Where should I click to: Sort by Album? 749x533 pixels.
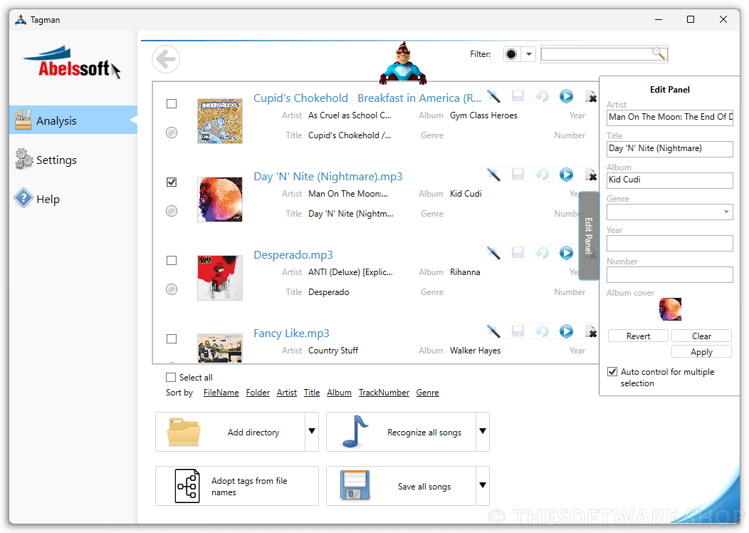(x=339, y=393)
